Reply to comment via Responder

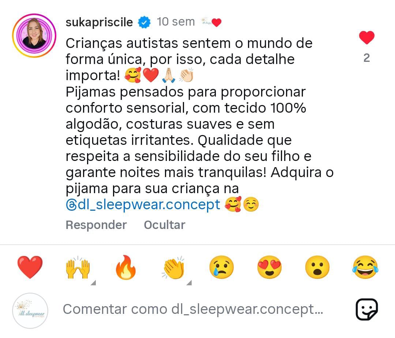tap(96, 225)
